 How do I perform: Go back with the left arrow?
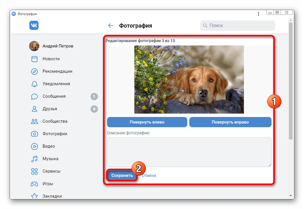(x=111, y=25)
